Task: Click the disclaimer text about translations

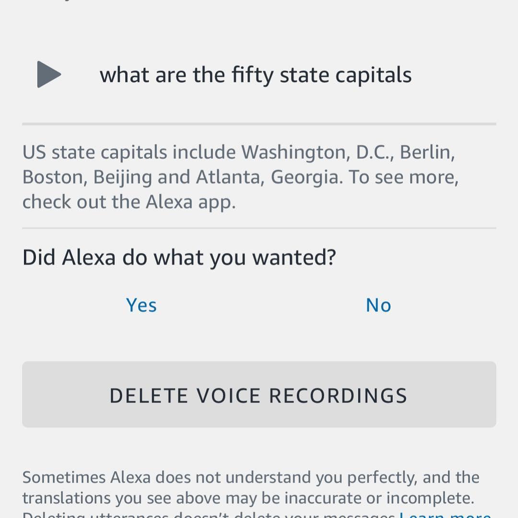Action: (x=250, y=487)
